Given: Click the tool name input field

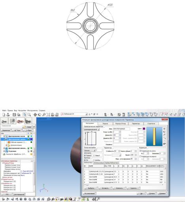Looking at the screenshot, I should coord(121,129).
